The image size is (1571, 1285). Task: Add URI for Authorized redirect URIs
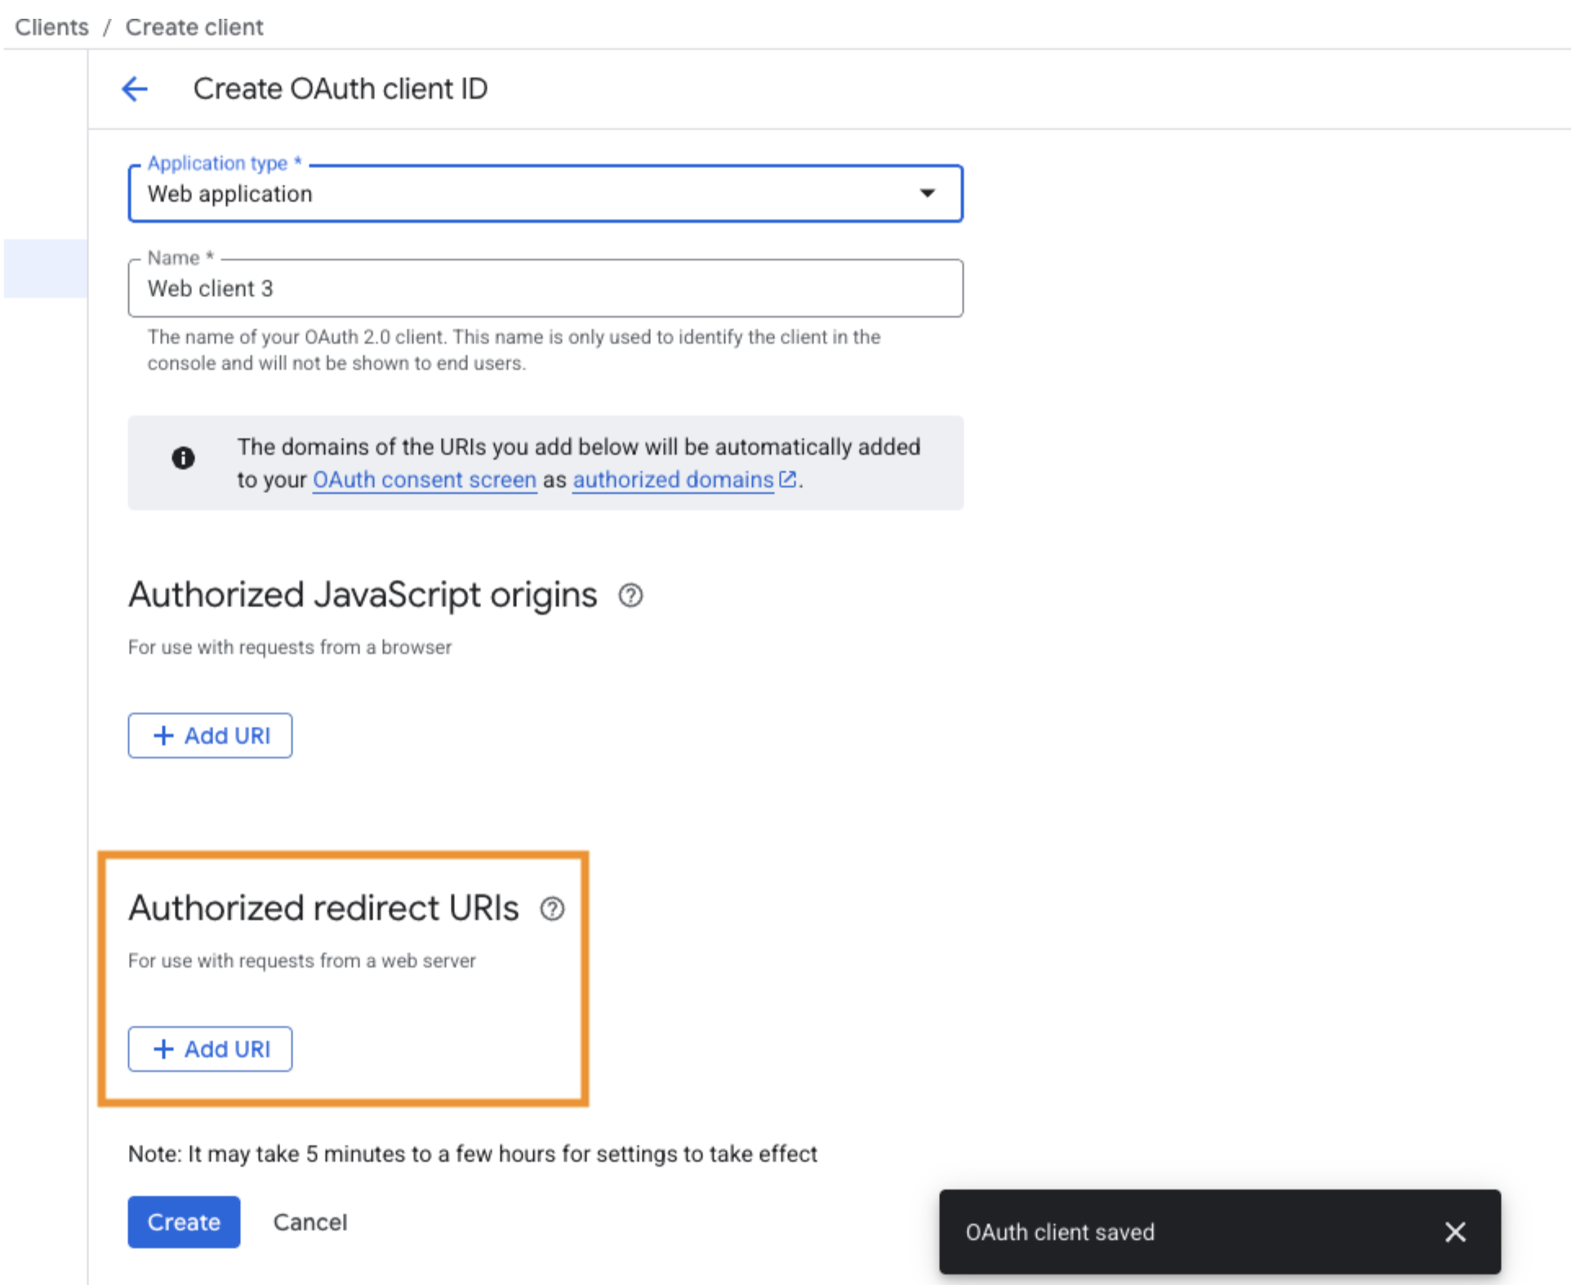coord(211,1049)
